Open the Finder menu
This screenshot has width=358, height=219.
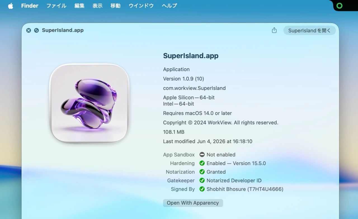(30, 6)
